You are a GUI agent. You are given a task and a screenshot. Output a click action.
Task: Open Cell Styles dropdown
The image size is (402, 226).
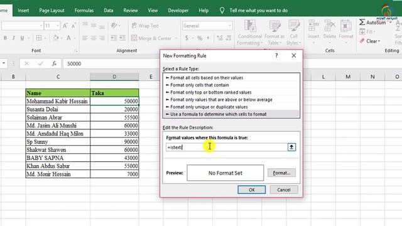point(294,33)
